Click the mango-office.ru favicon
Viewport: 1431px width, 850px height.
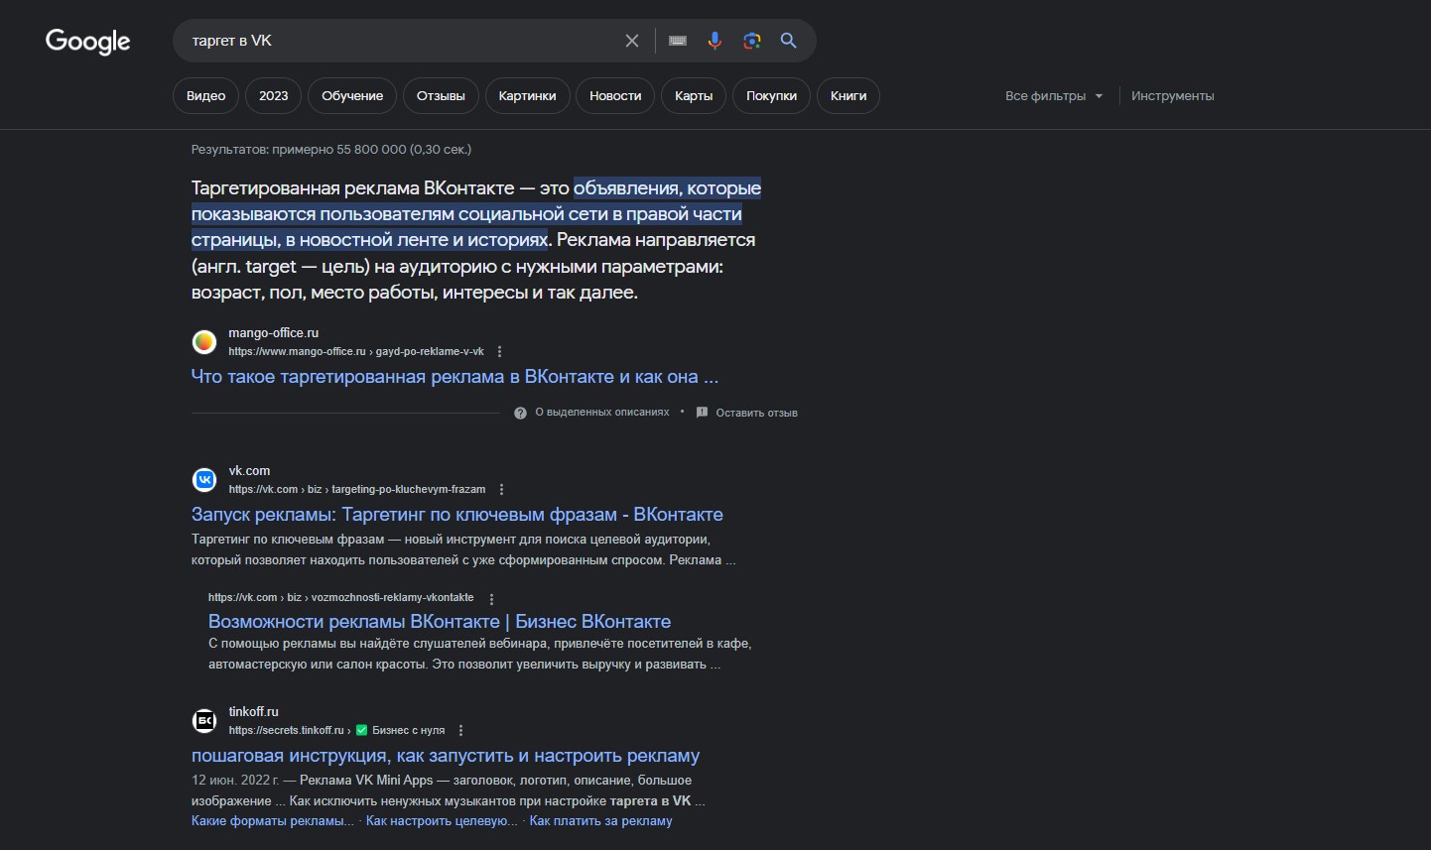coord(204,342)
